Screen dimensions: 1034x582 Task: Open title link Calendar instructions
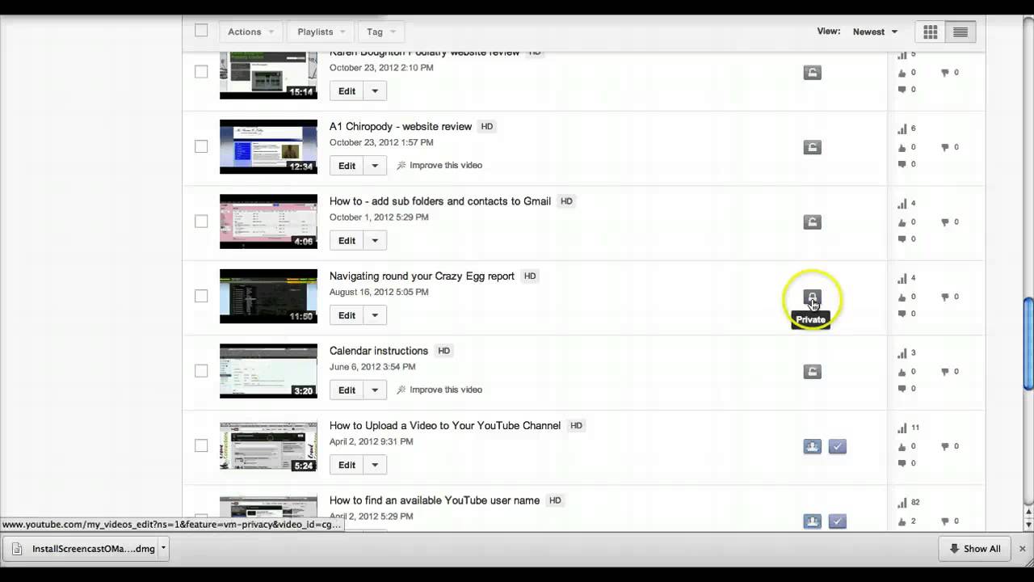[379, 351]
